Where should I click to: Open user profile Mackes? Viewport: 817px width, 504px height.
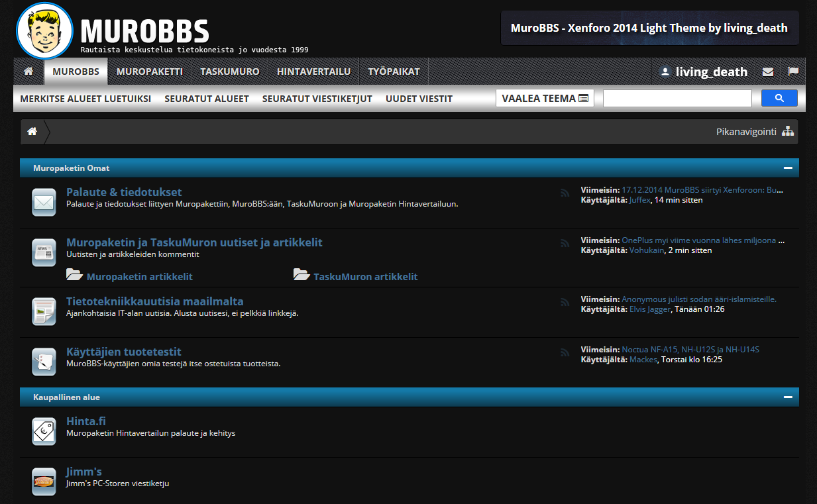click(x=643, y=360)
